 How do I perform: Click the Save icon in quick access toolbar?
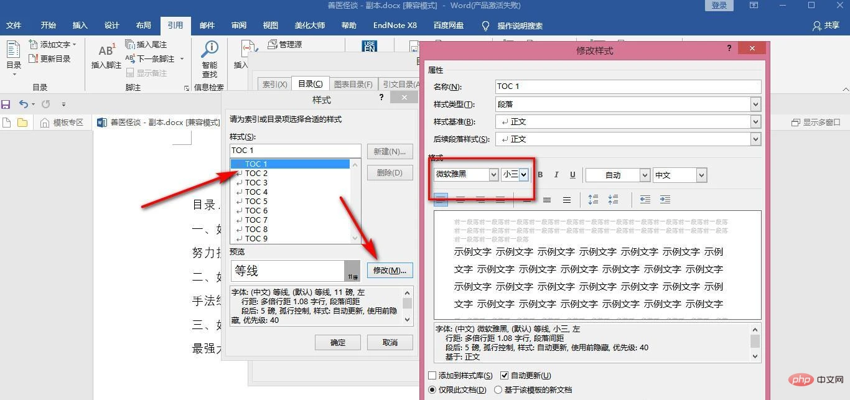tap(6, 105)
